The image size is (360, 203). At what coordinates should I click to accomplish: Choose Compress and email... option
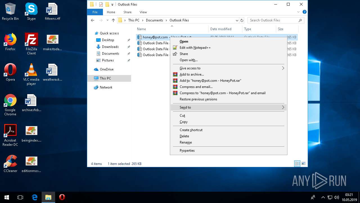[229, 87]
